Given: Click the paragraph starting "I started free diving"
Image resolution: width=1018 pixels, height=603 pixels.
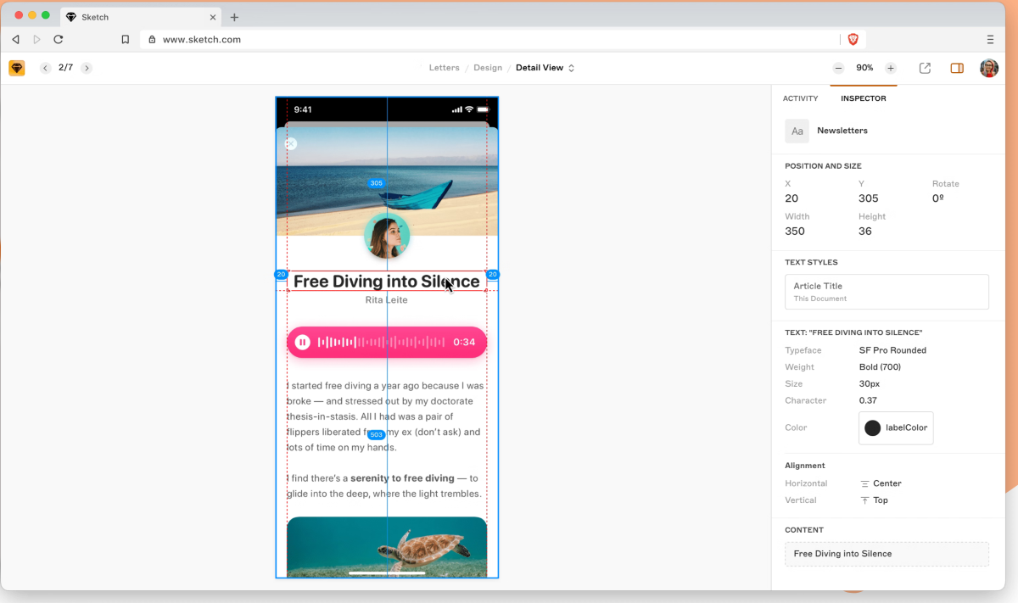Looking at the screenshot, I should click(x=386, y=416).
